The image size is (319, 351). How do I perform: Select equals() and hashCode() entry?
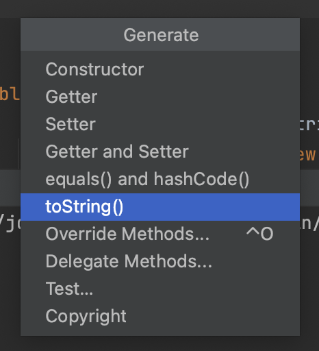click(x=160, y=179)
